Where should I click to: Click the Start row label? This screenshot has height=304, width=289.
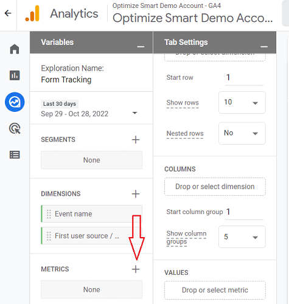180,77
